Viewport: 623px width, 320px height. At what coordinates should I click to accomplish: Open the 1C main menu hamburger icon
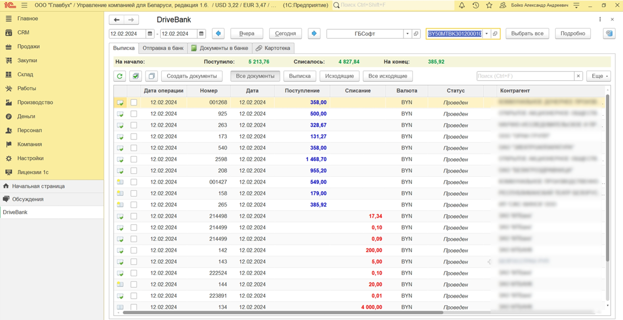[x=25, y=6]
